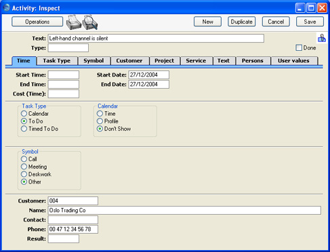The height and width of the screenshot is (252, 330).
Task: Select Profile calendar option
Action: (x=100, y=121)
